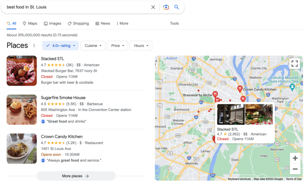Click Keyboard shortcuts on the map

pyautogui.click(x=239, y=179)
